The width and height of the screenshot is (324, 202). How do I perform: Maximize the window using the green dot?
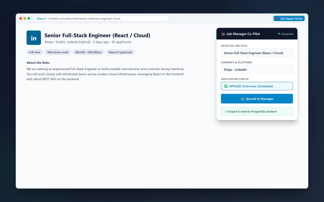(x=29, y=18)
